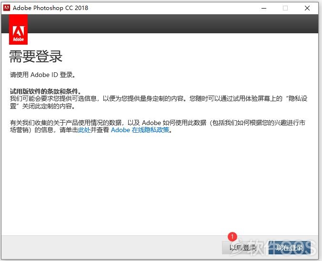This screenshot has height=261, width=322.
Task: Click the 以后登录 (sign in later) button
Action: 243,248
